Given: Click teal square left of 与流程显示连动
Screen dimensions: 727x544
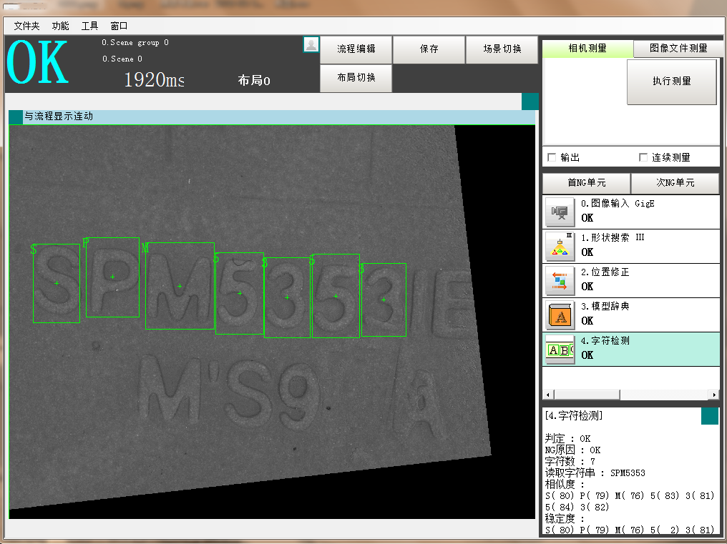Looking at the screenshot, I should tap(16, 117).
